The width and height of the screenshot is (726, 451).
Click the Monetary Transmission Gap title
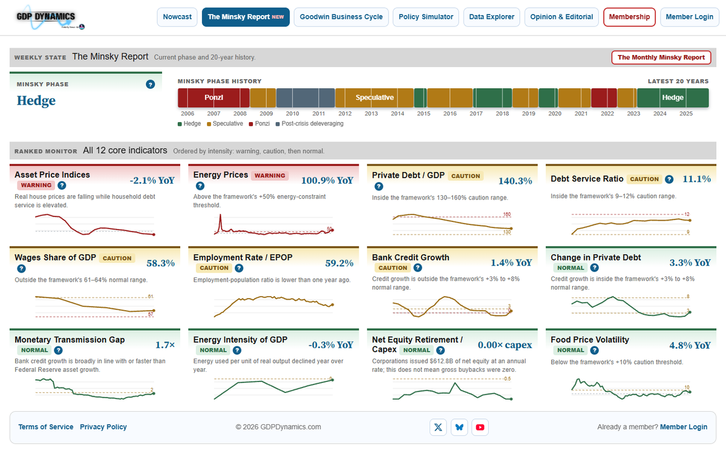(70, 340)
